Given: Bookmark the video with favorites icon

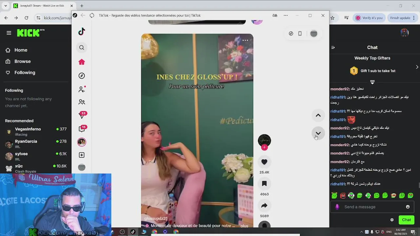Looking at the screenshot, I should pyautogui.click(x=264, y=184).
